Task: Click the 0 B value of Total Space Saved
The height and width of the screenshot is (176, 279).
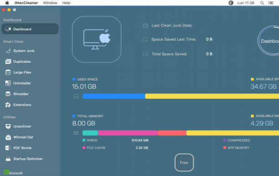Action: [x=209, y=54]
